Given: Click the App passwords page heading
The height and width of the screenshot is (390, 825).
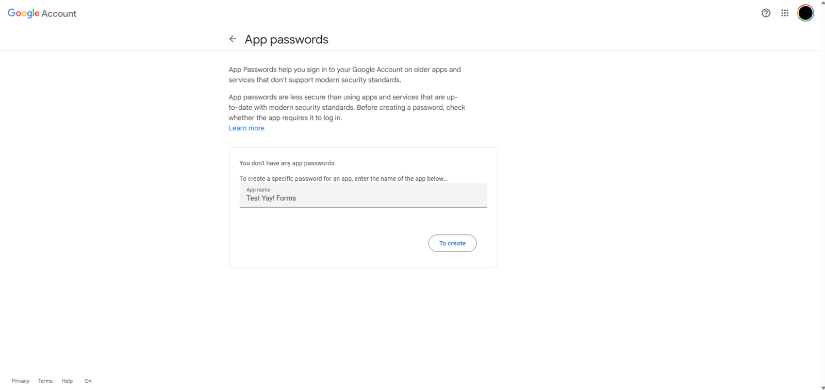Looking at the screenshot, I should pyautogui.click(x=286, y=40).
